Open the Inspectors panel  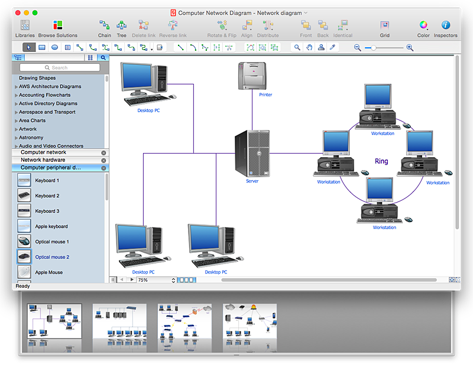pyautogui.click(x=445, y=25)
